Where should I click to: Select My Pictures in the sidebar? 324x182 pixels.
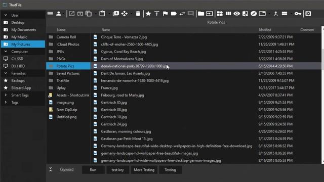click(x=23, y=44)
